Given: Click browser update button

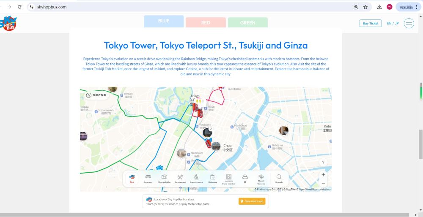Looking at the screenshot, I should 409,7.
